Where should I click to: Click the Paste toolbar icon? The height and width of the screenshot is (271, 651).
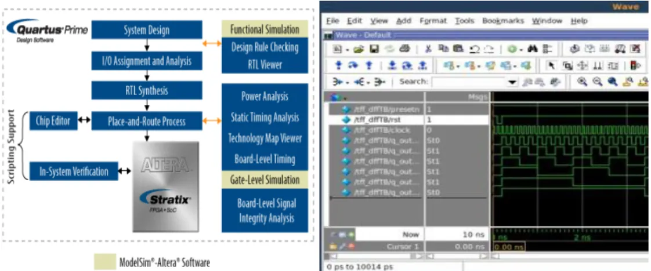click(x=458, y=49)
